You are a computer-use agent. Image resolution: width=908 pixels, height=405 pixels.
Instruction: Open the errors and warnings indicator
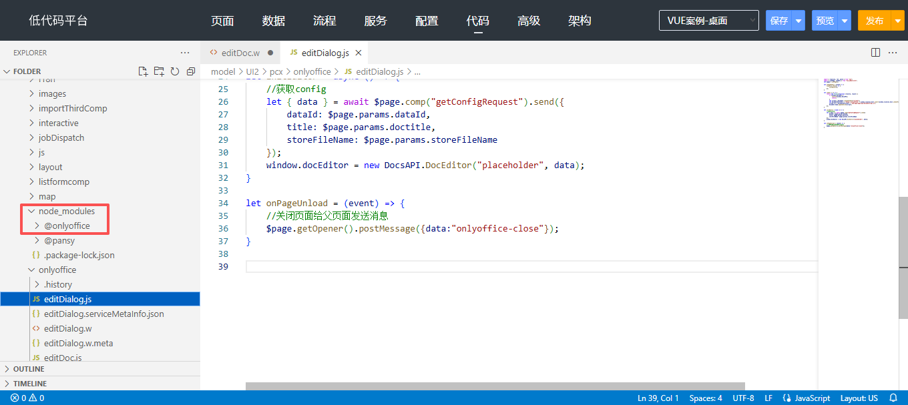[27, 398]
